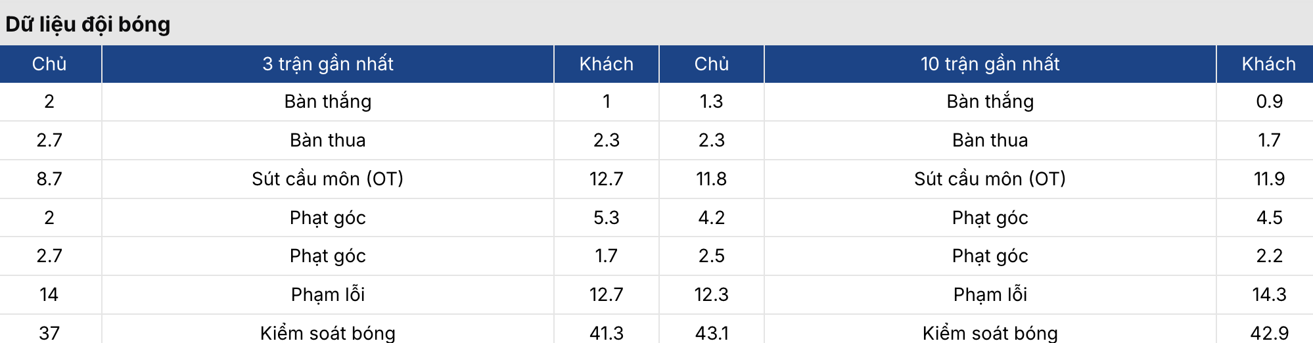Click "Sút cầu môn (OT)" under 3 trận gần nhất
This screenshot has height=343, width=1313.
pos(327,179)
